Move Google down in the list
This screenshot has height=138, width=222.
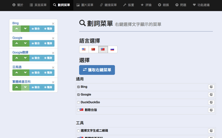coord(25,43)
